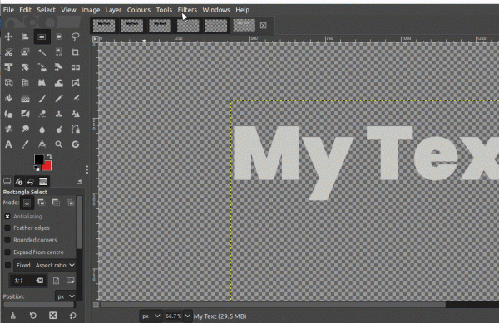Enable Rounded corners option

pos(7,240)
